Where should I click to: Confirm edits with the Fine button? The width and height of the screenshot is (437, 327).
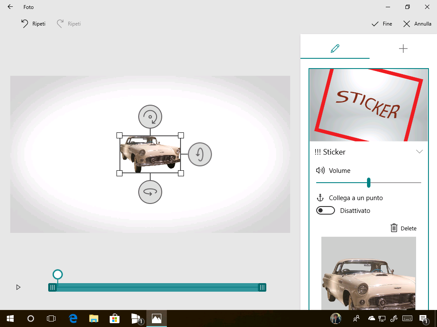(382, 24)
